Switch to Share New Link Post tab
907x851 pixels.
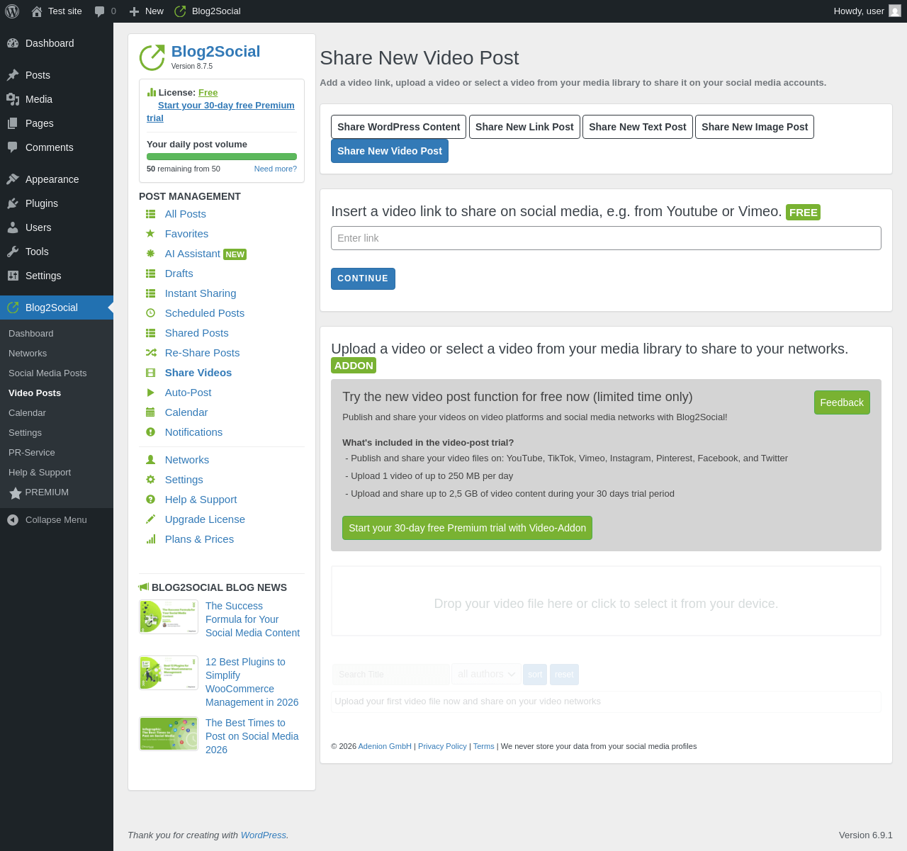524,127
